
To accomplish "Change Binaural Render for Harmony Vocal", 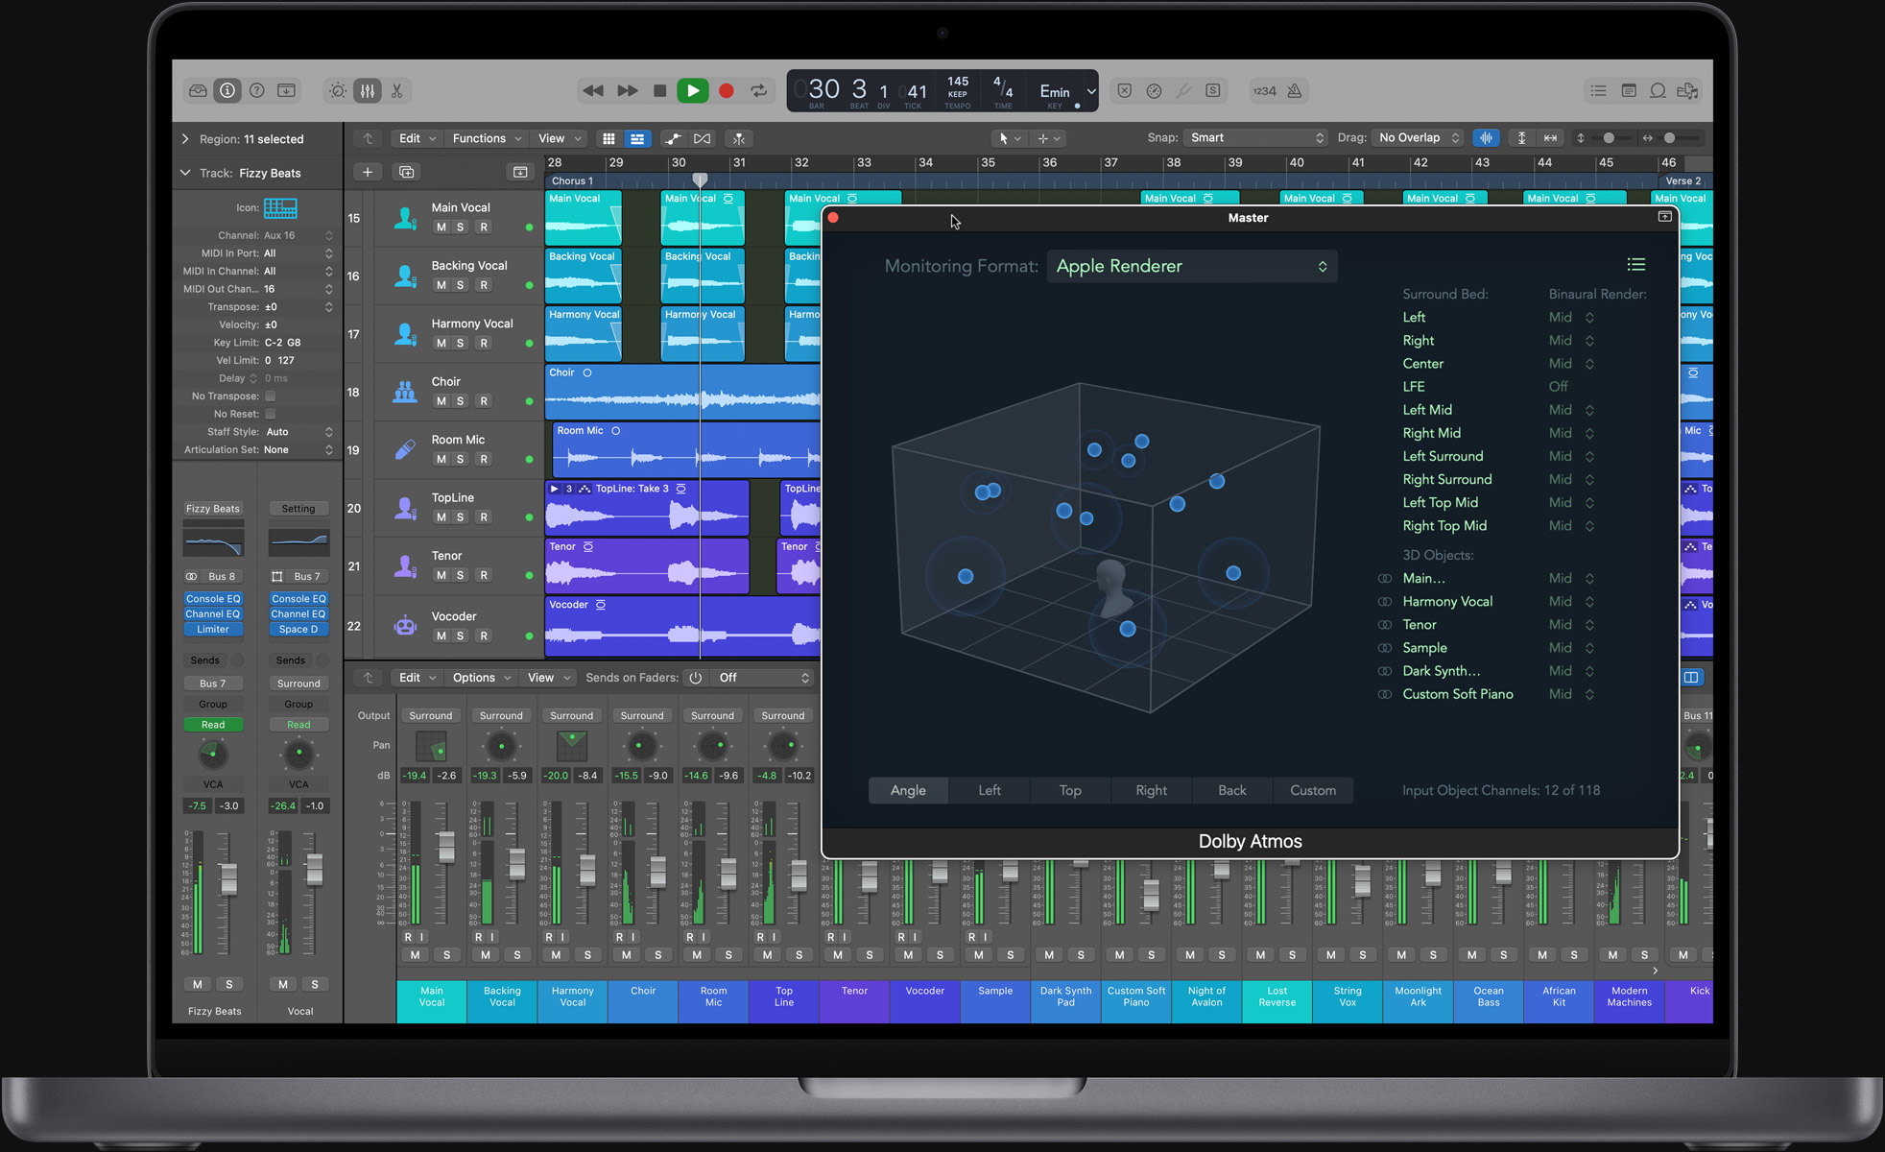I will tap(1571, 601).
